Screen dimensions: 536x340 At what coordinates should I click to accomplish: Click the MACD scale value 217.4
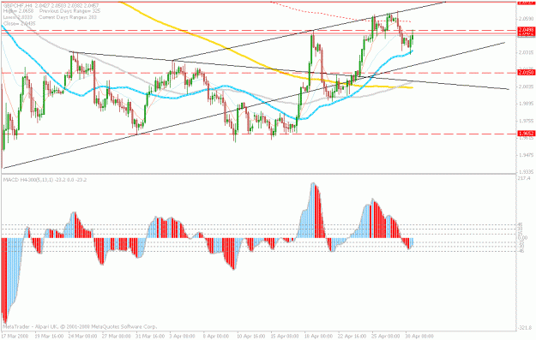pyautogui.click(x=524, y=178)
